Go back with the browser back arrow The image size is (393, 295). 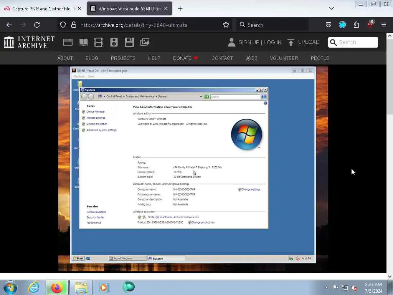9,25
